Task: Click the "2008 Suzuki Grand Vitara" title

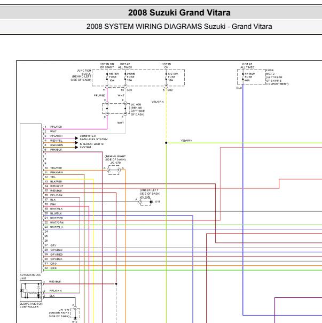Action: (179, 12)
